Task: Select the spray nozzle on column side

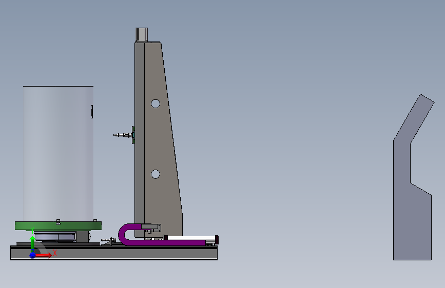Action: 124,135
